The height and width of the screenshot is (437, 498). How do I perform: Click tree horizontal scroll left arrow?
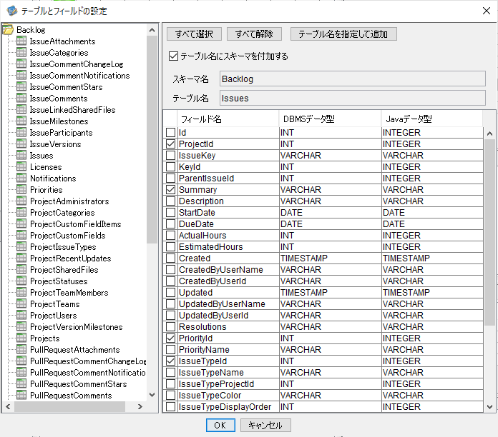pyautogui.click(x=9, y=406)
